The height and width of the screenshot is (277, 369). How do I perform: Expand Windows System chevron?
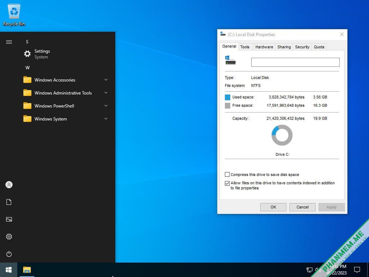point(106,119)
